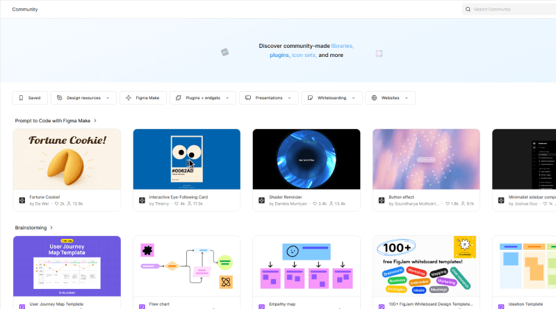Viewport: 556px width, 309px height.
Task: Click the Figma Make icon beside Shader Reminder
Action: pyautogui.click(x=261, y=201)
